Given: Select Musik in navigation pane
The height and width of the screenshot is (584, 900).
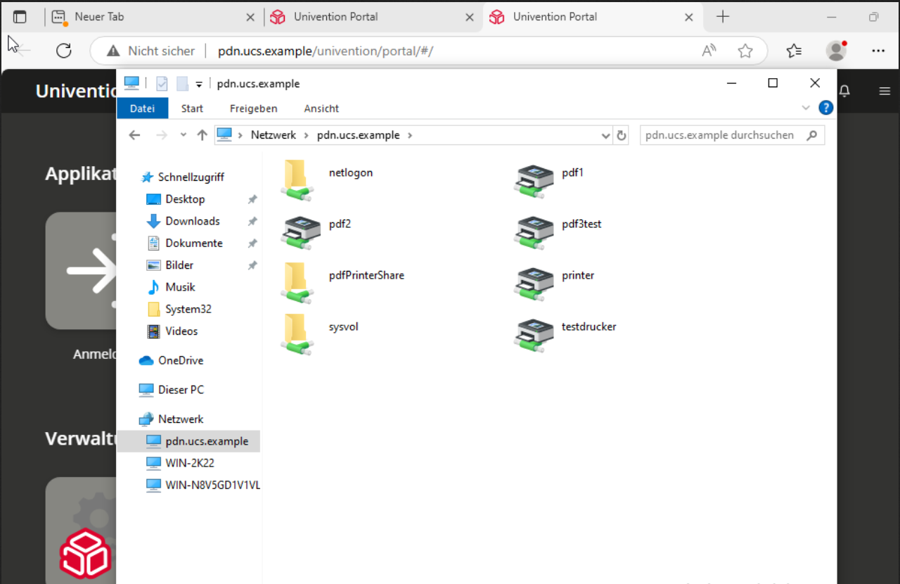Looking at the screenshot, I should (x=180, y=287).
